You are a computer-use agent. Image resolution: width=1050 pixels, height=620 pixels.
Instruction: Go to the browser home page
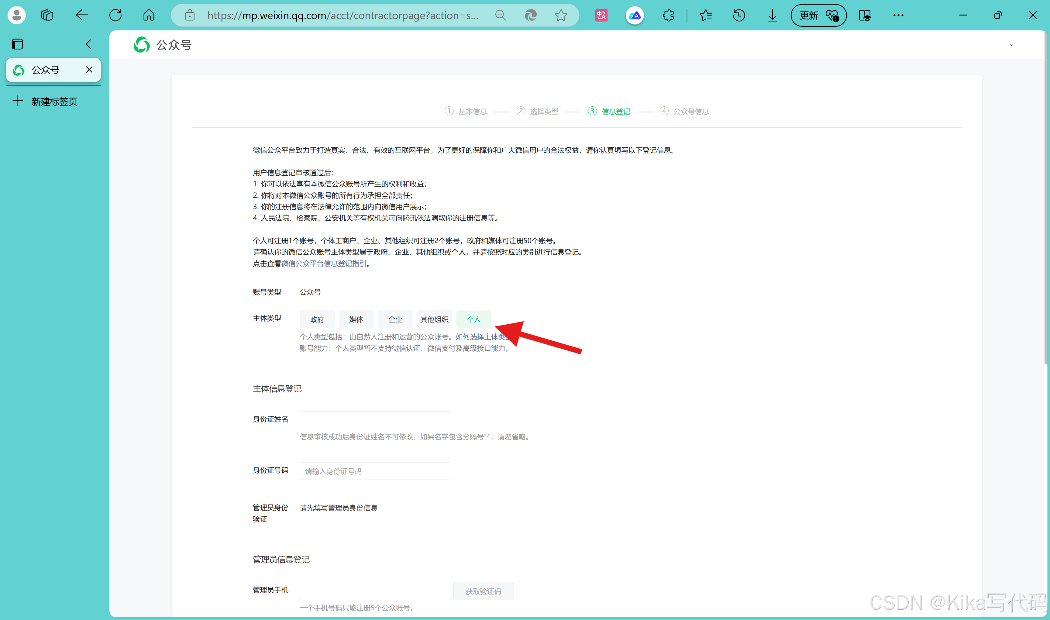click(149, 15)
